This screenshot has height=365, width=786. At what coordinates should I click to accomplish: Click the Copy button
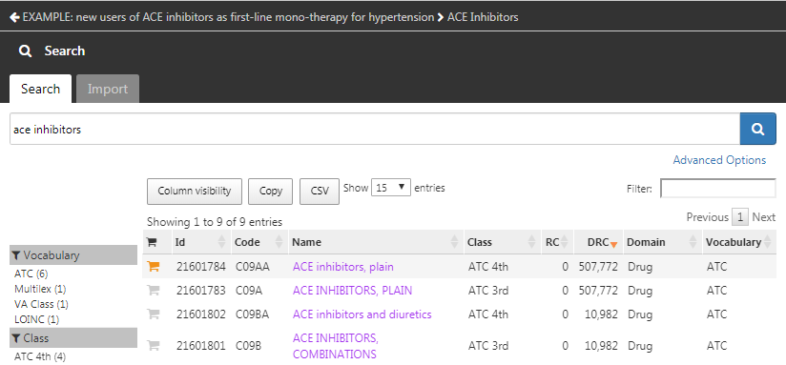[x=270, y=192]
